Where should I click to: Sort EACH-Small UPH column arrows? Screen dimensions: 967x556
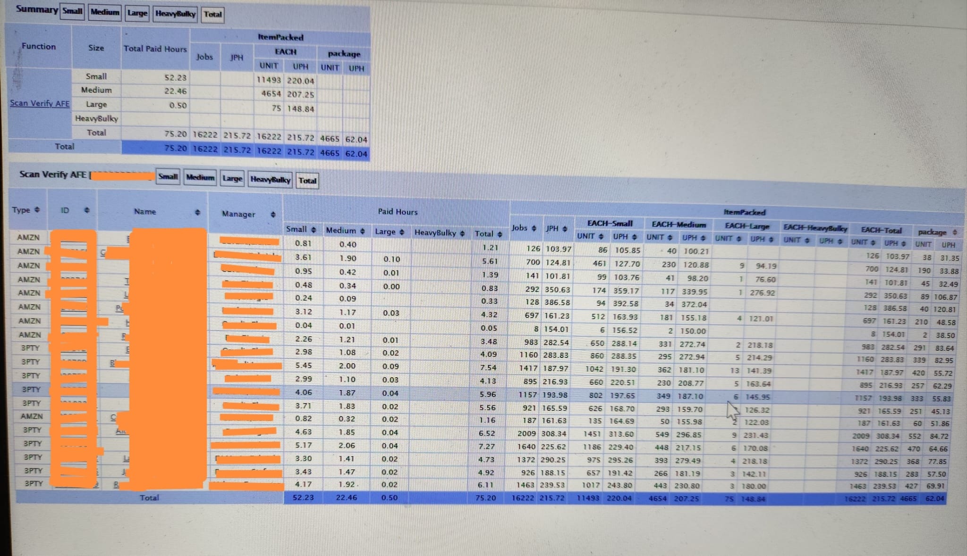[x=634, y=237]
